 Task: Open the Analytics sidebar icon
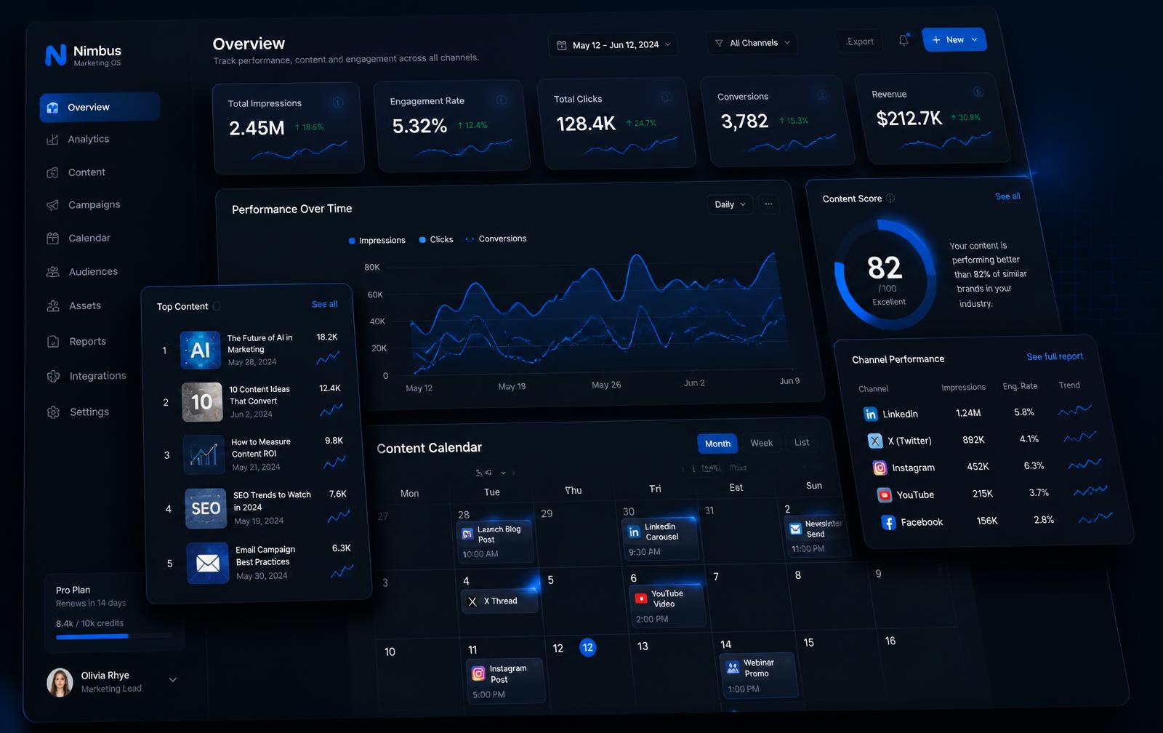[x=52, y=139]
